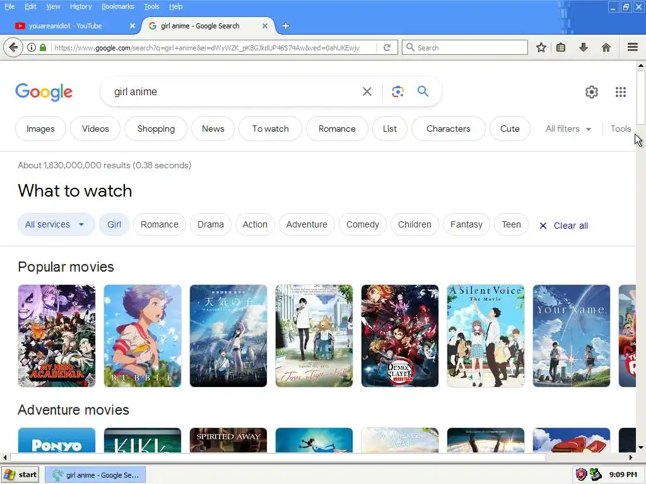Close the girl anime Google Search tab
Viewport: 646px width, 484px height.
point(265,26)
